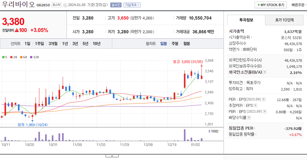Expand the 빠른주문 menu
This screenshot has height=160, width=307.
pyautogui.click(x=299, y=5)
